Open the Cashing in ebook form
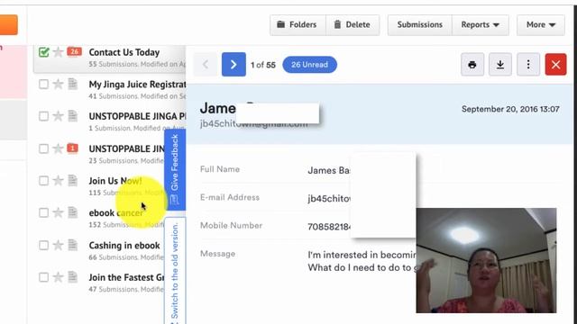 tap(124, 246)
